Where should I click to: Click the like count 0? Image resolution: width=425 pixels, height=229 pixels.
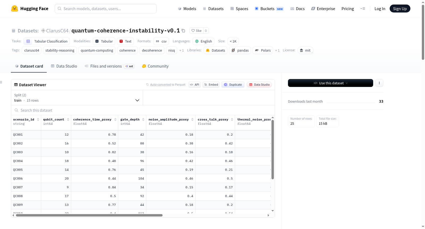(x=206, y=31)
